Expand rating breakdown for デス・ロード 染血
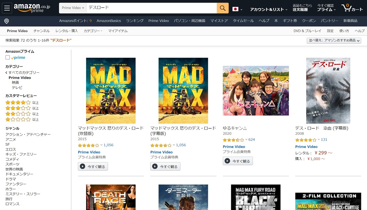367x210 pixels. pos(319,140)
